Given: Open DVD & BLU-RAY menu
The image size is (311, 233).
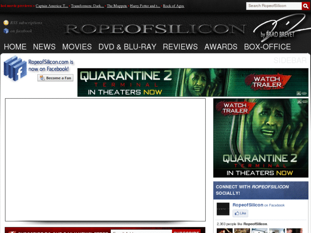Looking at the screenshot, I should point(127,47).
